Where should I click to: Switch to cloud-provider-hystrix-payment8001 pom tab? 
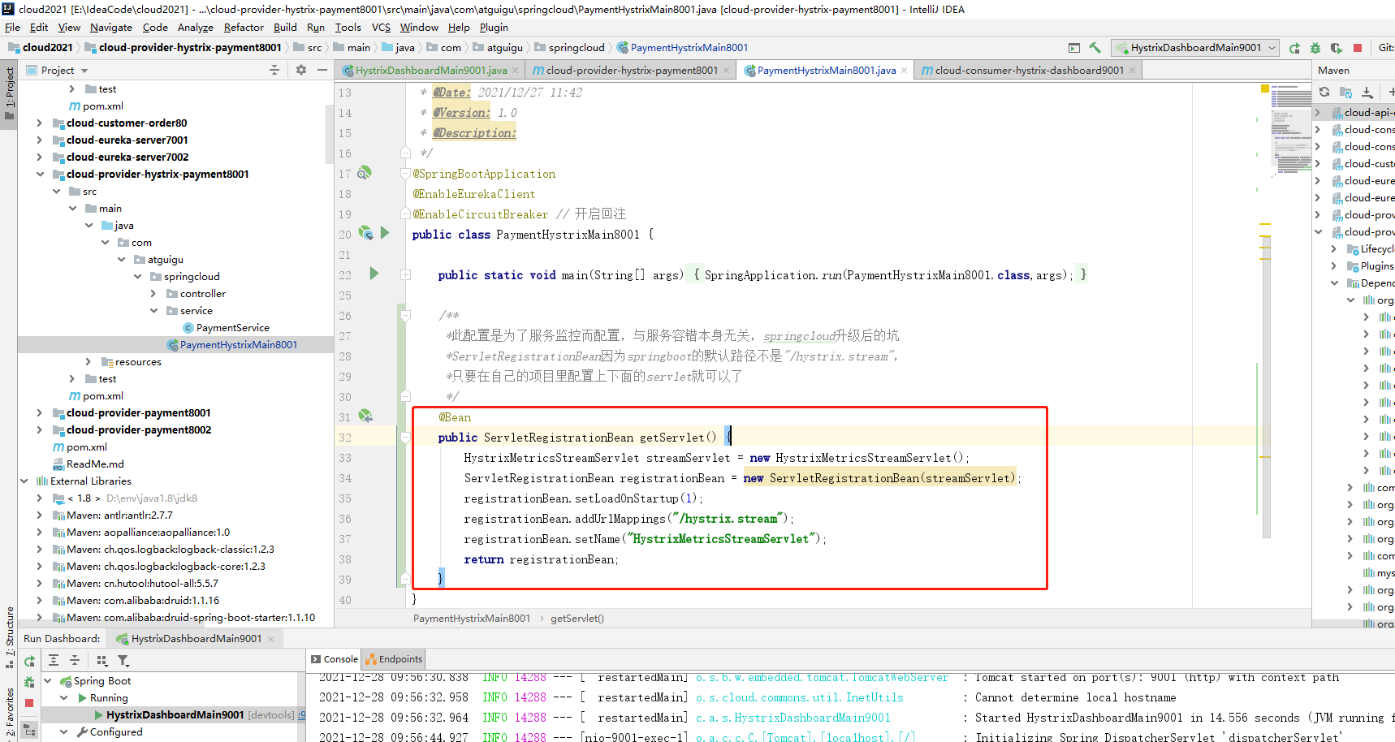coord(632,71)
